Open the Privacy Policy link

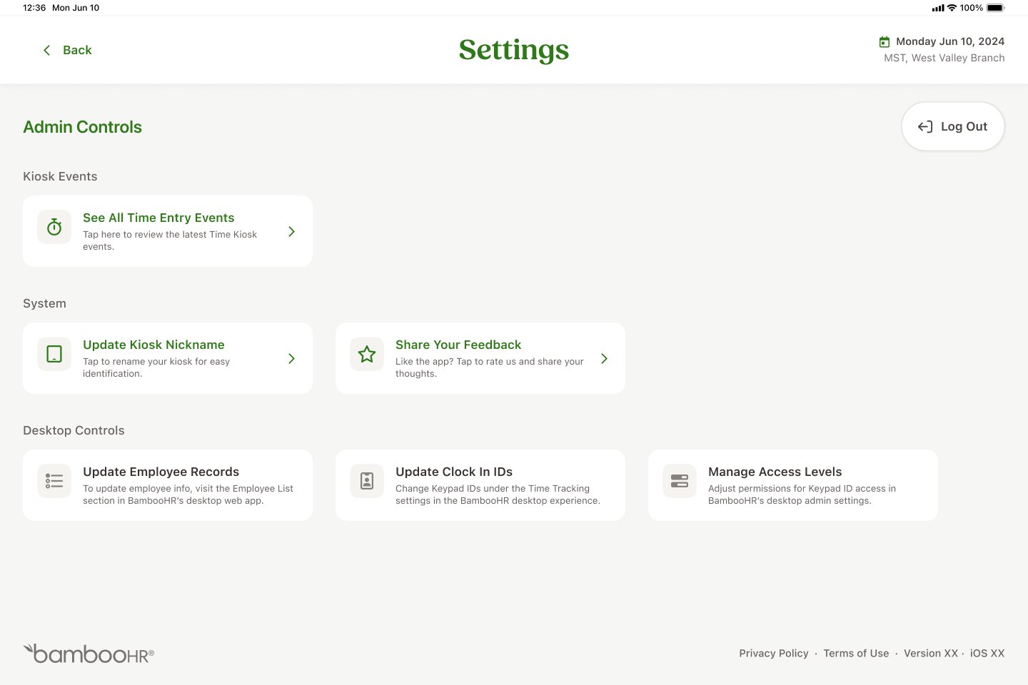(774, 654)
